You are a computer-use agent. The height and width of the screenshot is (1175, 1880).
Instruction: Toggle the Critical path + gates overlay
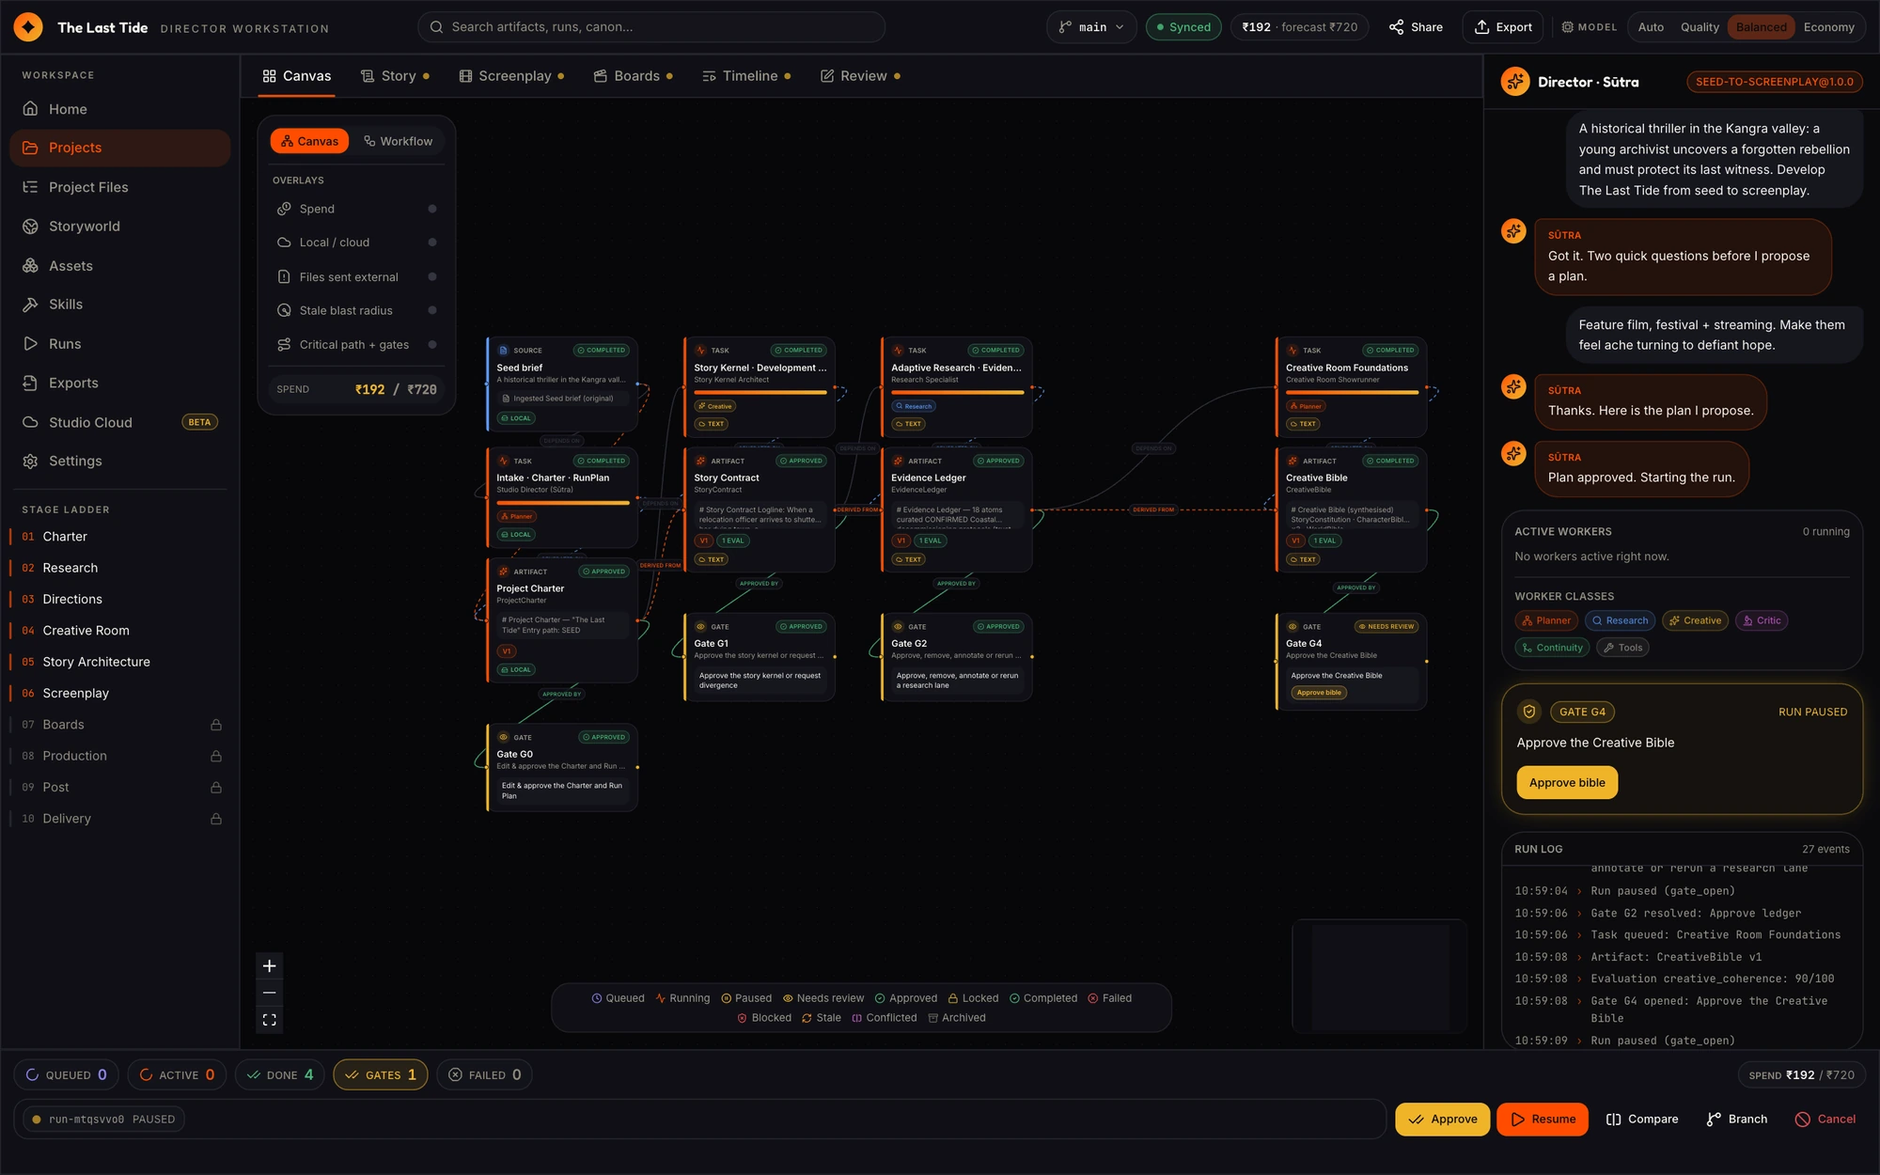356,345
